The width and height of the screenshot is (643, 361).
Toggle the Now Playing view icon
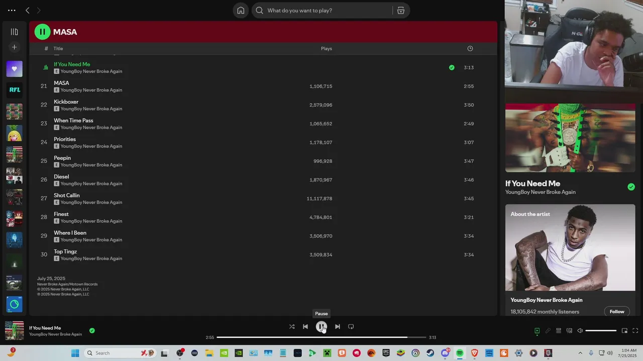pyautogui.click(x=537, y=331)
